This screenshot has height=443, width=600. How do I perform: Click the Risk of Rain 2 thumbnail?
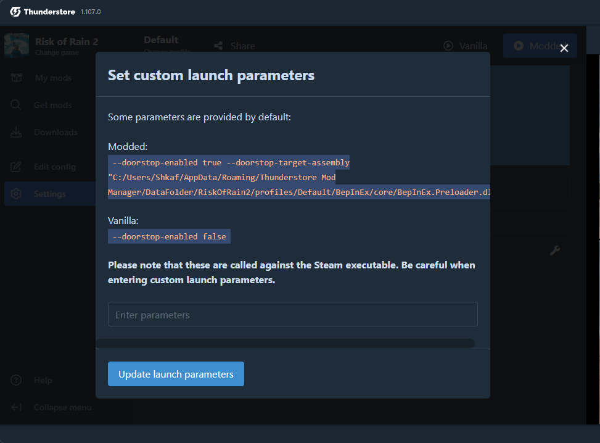[17, 46]
